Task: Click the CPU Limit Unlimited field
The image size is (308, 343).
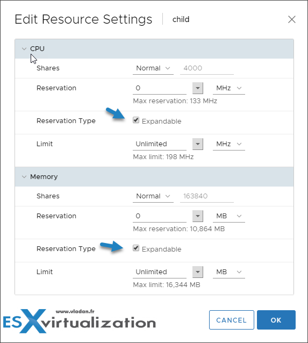Action: click(160, 144)
